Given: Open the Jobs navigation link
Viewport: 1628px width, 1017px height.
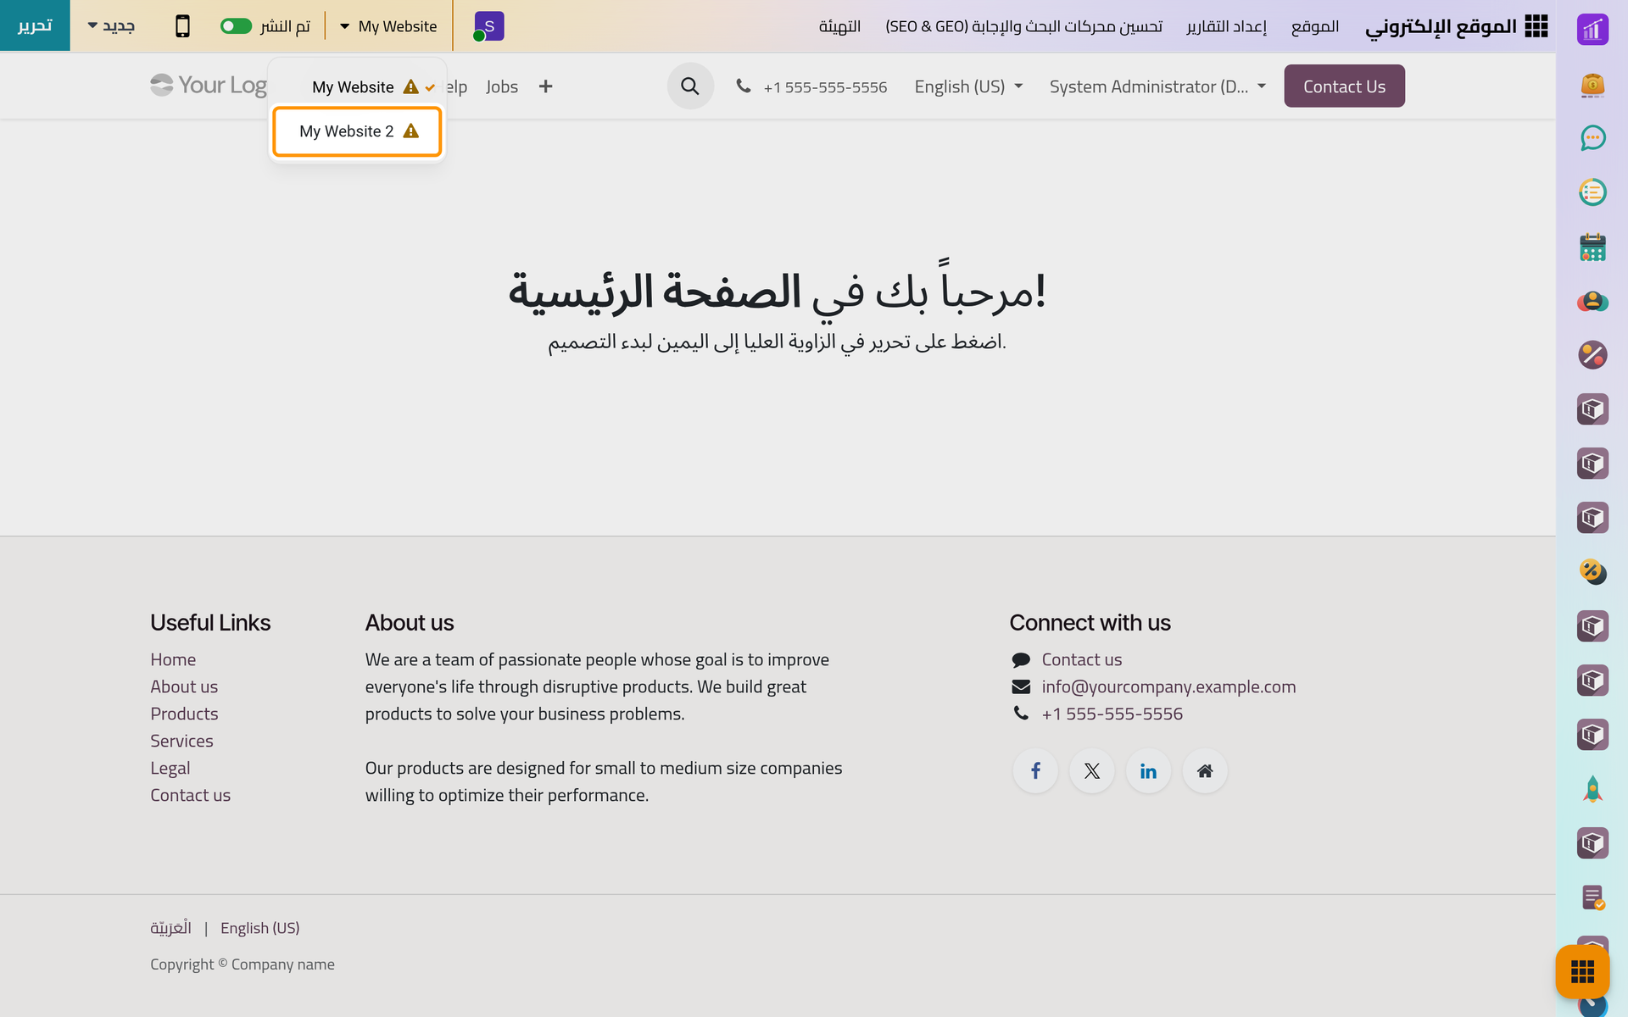Looking at the screenshot, I should point(502,86).
